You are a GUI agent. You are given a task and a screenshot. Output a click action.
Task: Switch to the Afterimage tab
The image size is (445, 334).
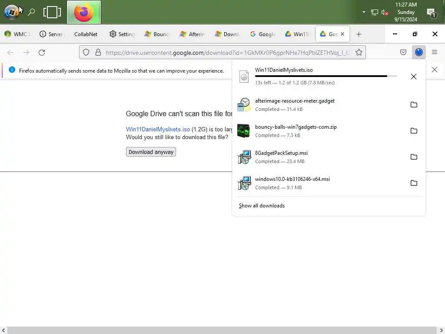coord(192,34)
